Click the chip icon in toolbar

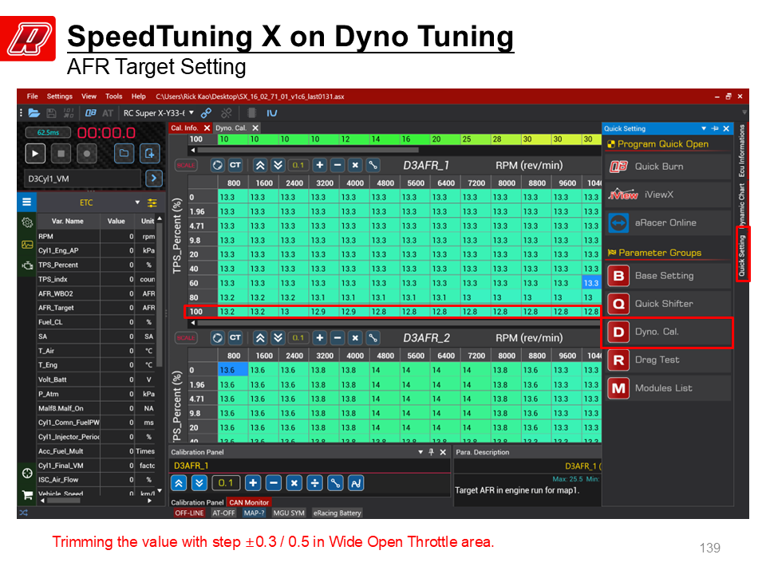pyautogui.click(x=251, y=113)
